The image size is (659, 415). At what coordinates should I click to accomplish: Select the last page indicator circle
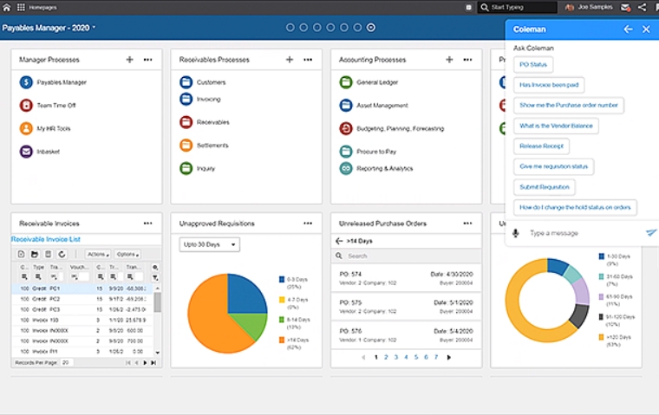tap(371, 28)
